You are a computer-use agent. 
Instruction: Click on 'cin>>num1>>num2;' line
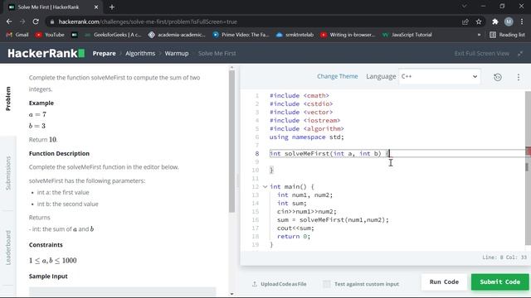pos(306,212)
